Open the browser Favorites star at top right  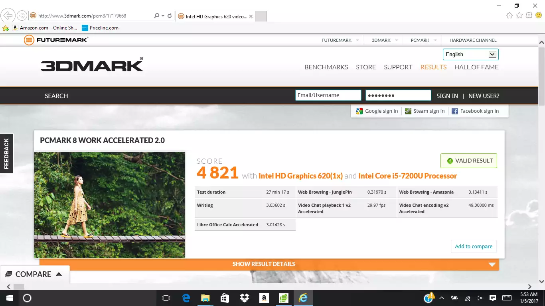[519, 16]
